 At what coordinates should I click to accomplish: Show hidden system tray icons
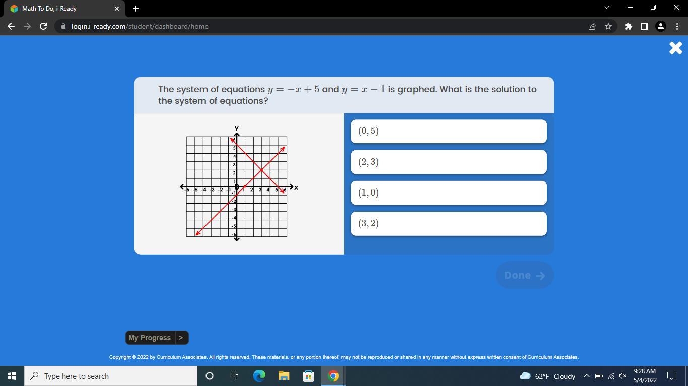point(587,376)
